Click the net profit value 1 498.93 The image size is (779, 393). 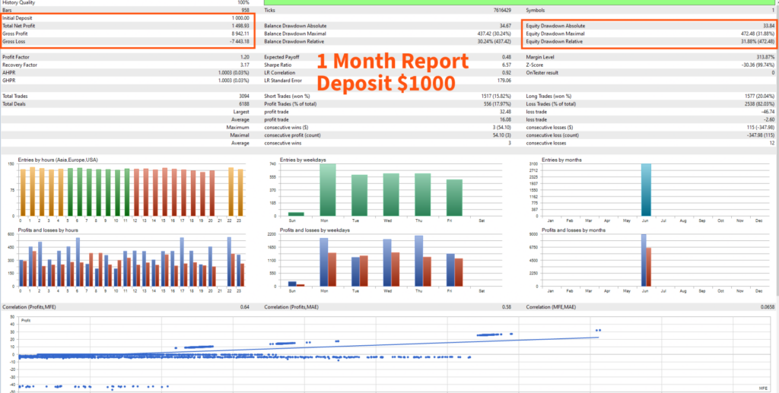[x=240, y=26]
